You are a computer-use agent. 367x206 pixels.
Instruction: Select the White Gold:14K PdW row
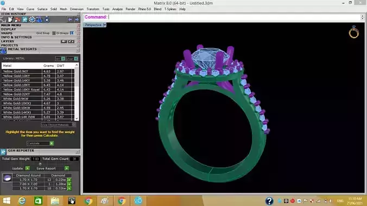pyautogui.click(x=38, y=117)
